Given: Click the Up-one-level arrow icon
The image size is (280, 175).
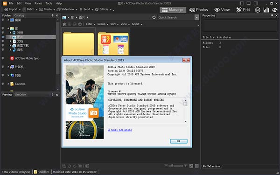Looking at the screenshot, I should pyautogui.click(x=80, y=24).
